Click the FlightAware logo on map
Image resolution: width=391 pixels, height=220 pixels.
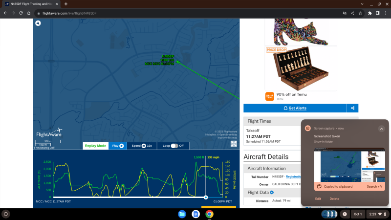[x=49, y=132]
